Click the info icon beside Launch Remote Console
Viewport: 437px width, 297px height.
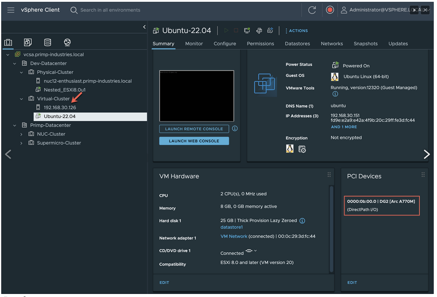point(235,129)
